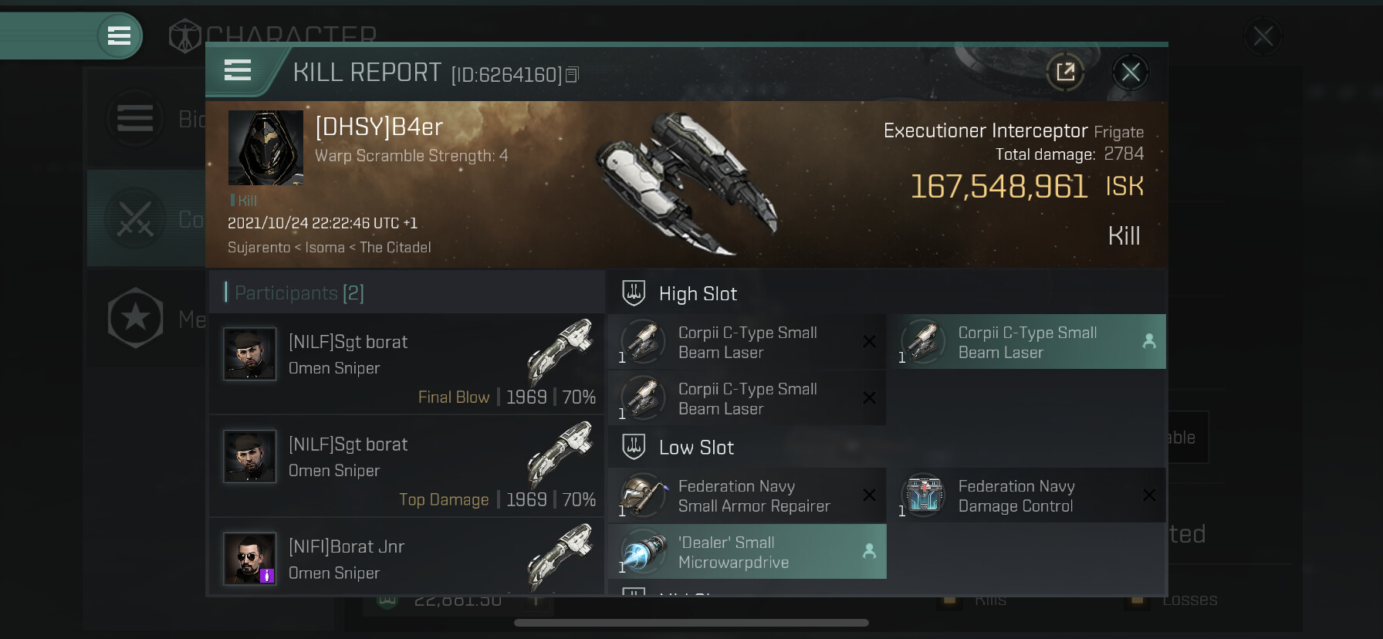Tap the Federation Navy Small Armor Repairer
The width and height of the screenshot is (1383, 639).
coord(747,495)
